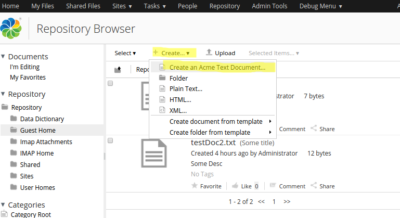This screenshot has height=218, width=400.
Task: Open the Select dropdown
Action: 125,53
